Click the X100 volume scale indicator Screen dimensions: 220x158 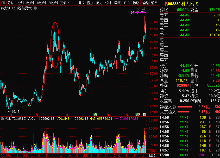point(150,151)
